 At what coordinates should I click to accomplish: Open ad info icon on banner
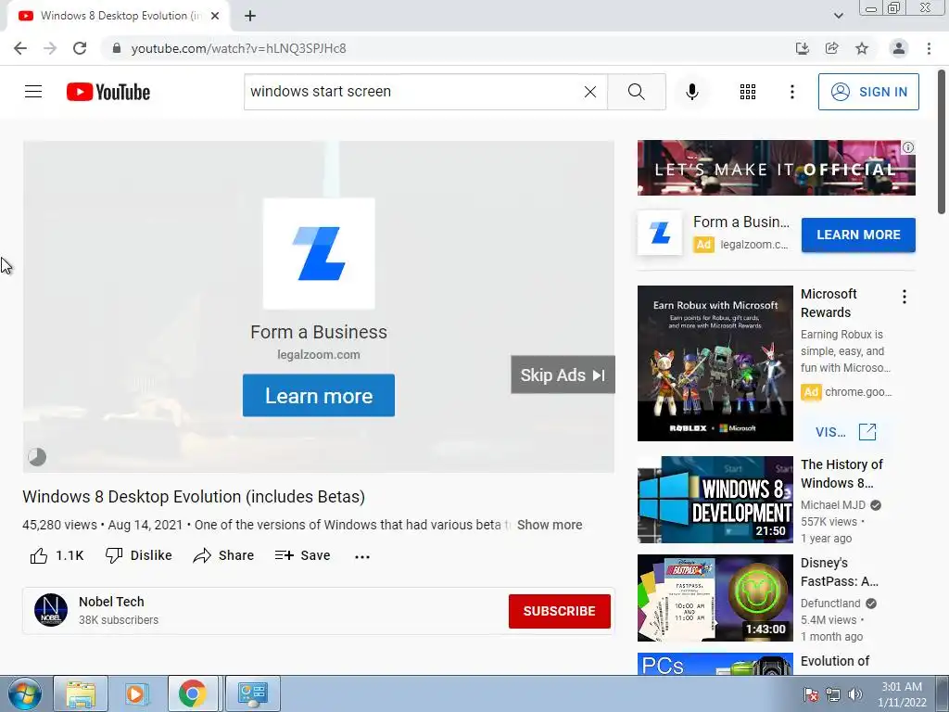coord(908,147)
